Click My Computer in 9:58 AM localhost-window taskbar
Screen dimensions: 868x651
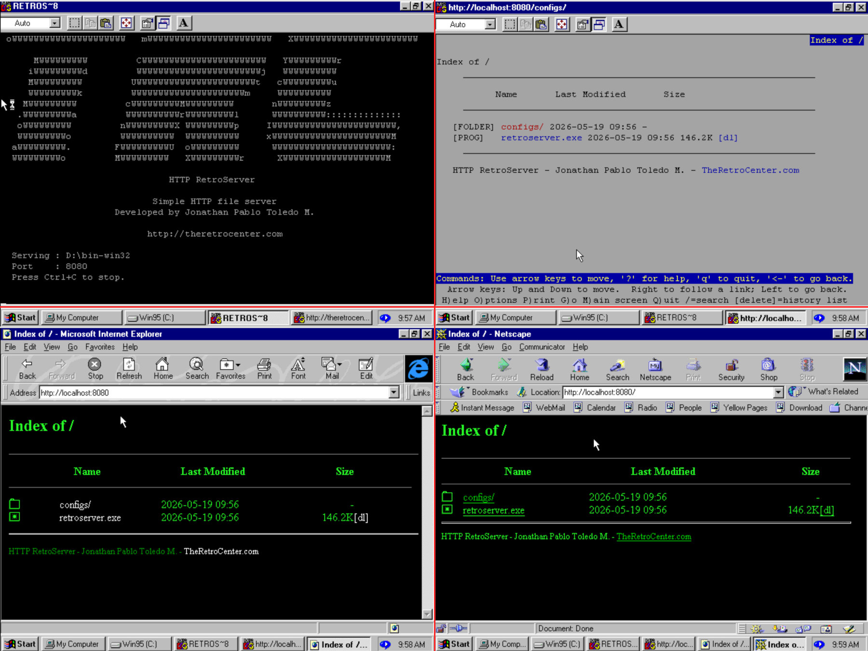click(x=515, y=318)
